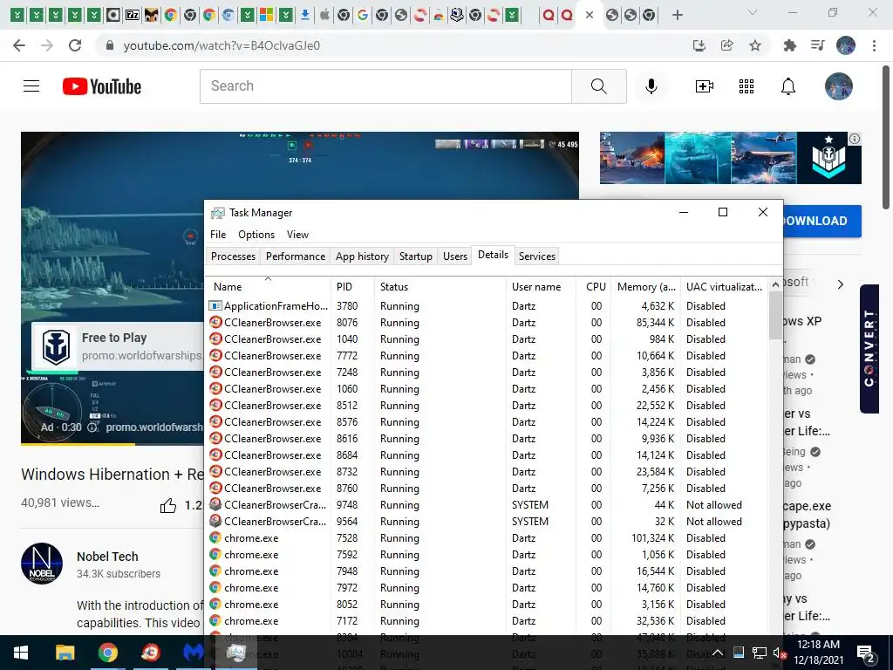893x670 pixels.
Task: Click the share page icon in address bar
Action: point(727,45)
